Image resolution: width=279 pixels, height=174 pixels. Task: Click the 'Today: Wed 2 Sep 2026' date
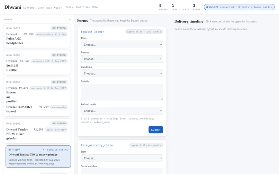tap(81, 7)
